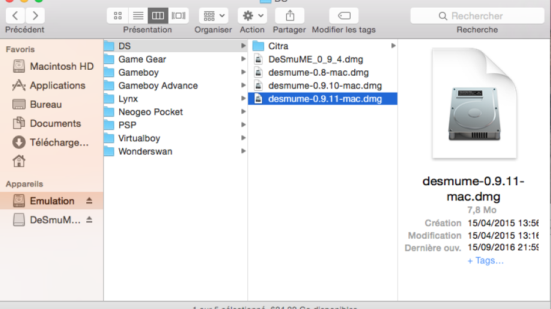Image resolution: width=551 pixels, height=309 pixels.
Task: Open Téléchargements in the sidebar
Action: pyautogui.click(x=51, y=142)
